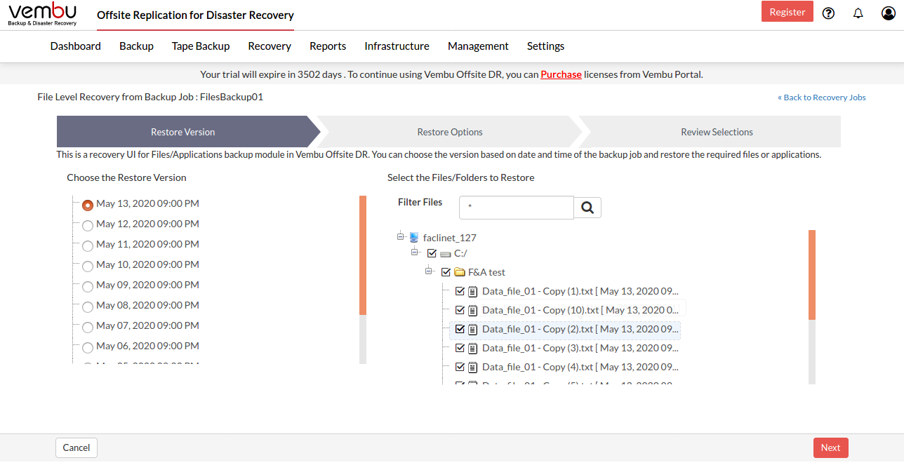Viewport: 904px width, 465px height.
Task: Click file icon of Data_file_01 - Copy (4).txt
Action: (473, 367)
